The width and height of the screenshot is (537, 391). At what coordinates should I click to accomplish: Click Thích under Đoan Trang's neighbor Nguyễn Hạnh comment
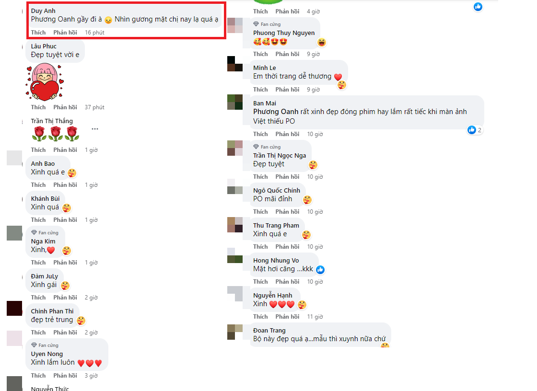[x=260, y=317]
